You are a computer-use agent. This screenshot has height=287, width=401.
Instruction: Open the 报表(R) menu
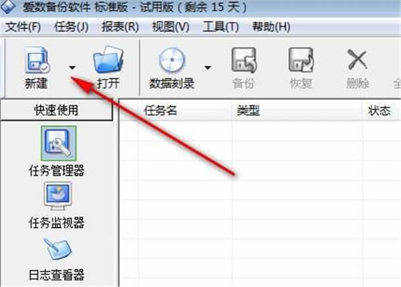pyautogui.click(x=120, y=27)
